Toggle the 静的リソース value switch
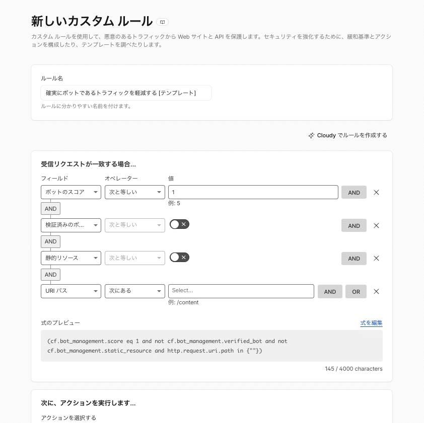The width and height of the screenshot is (424, 423). 179,257
